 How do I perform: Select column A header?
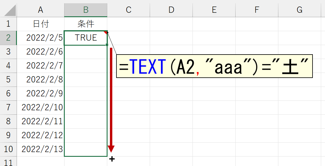tap(41, 10)
